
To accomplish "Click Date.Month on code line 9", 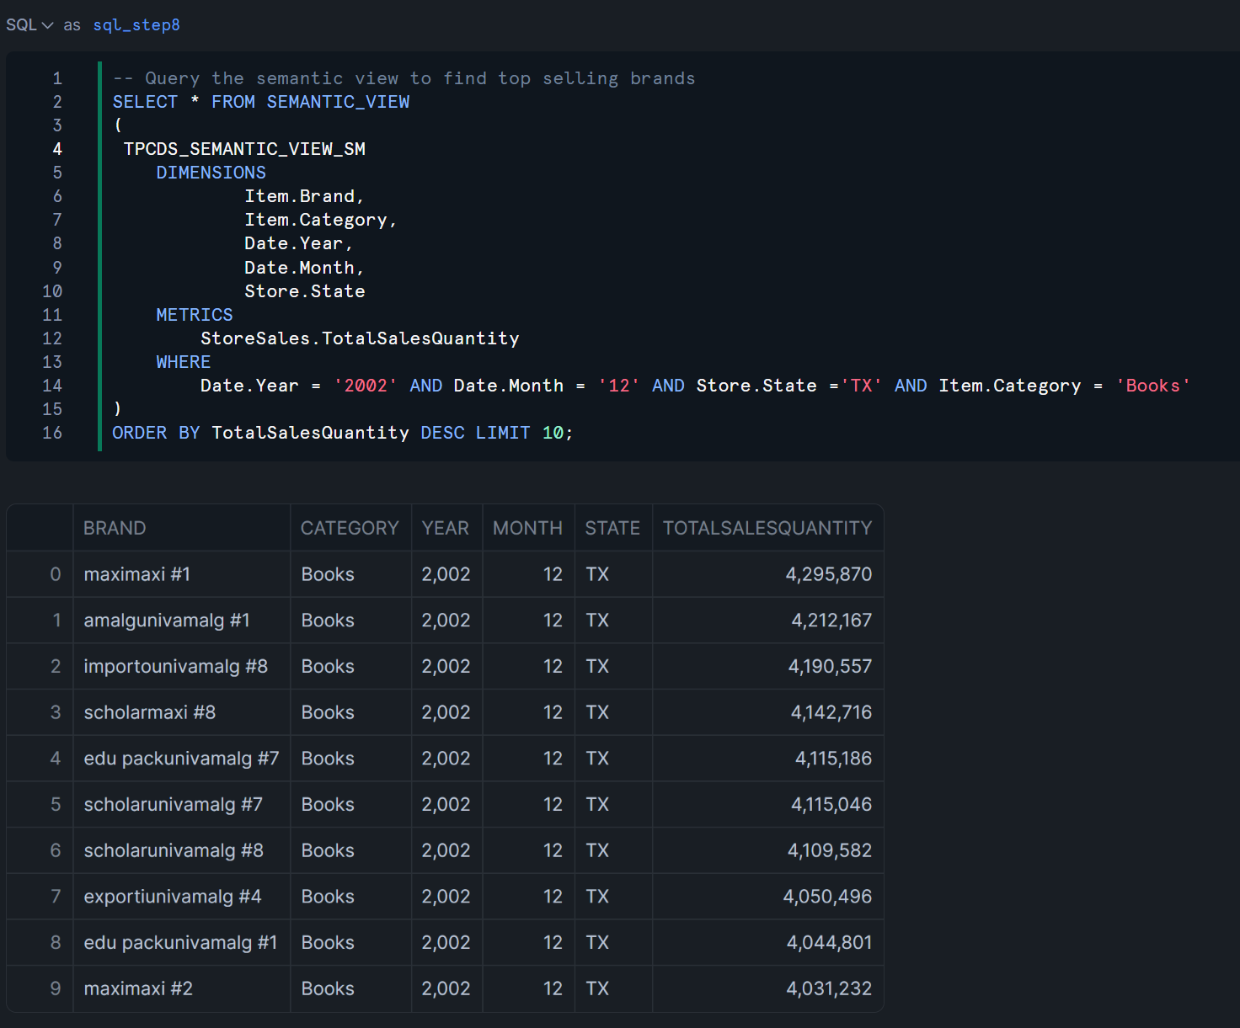I will point(299,268).
